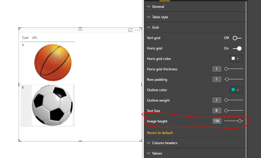This screenshot has width=261, height=158.
Task: Open Outline color picker dropdown
Action: click(x=236, y=90)
